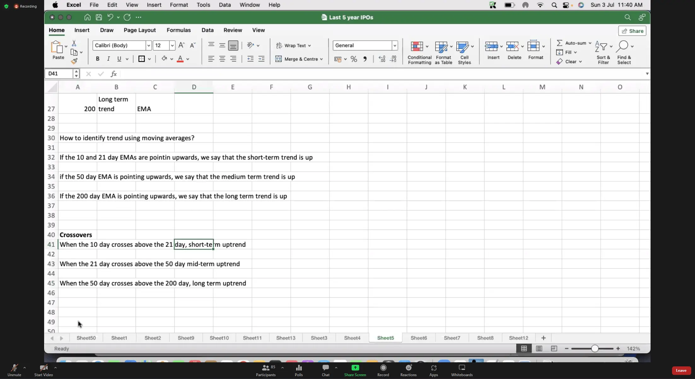
Task: Expand the General number format dropdown
Action: pos(394,45)
